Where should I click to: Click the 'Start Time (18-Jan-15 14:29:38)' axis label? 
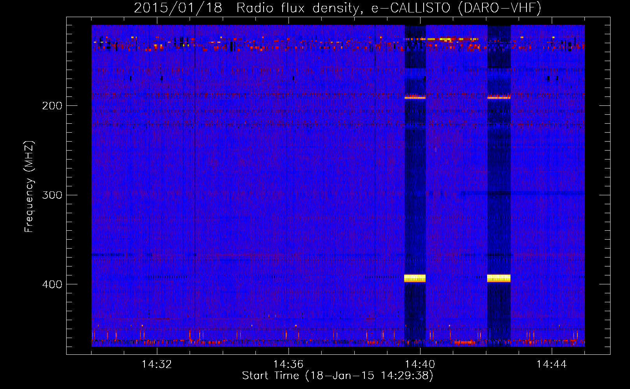[x=338, y=376]
